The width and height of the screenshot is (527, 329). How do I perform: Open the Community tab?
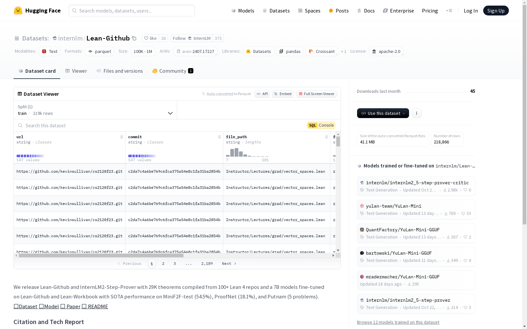click(172, 71)
